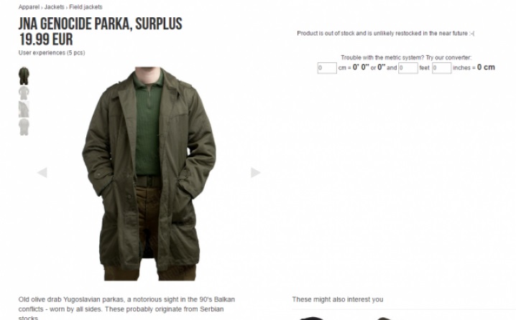Open the Apparel breadcrumb link
516x320 pixels.
pos(29,7)
